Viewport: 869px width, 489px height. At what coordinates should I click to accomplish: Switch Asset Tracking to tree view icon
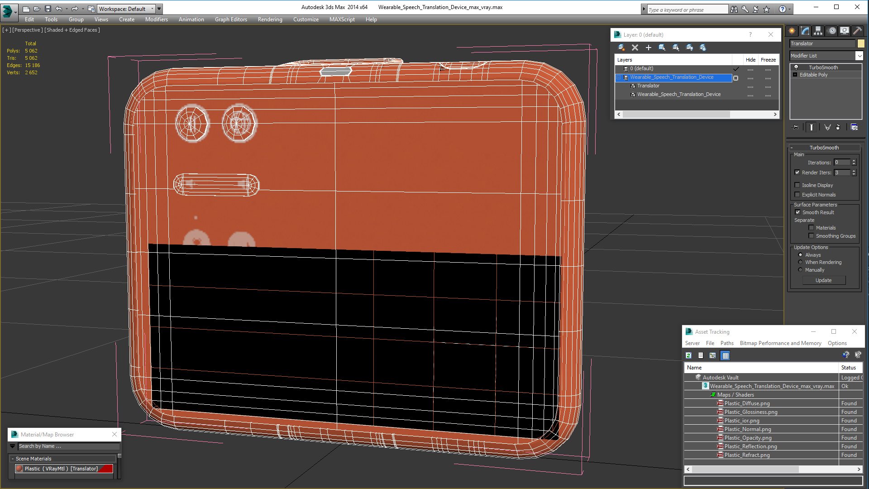tap(713, 355)
